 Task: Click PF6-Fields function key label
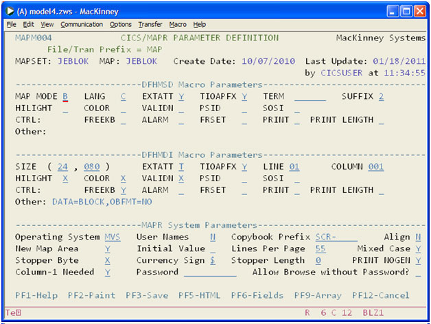click(x=257, y=295)
